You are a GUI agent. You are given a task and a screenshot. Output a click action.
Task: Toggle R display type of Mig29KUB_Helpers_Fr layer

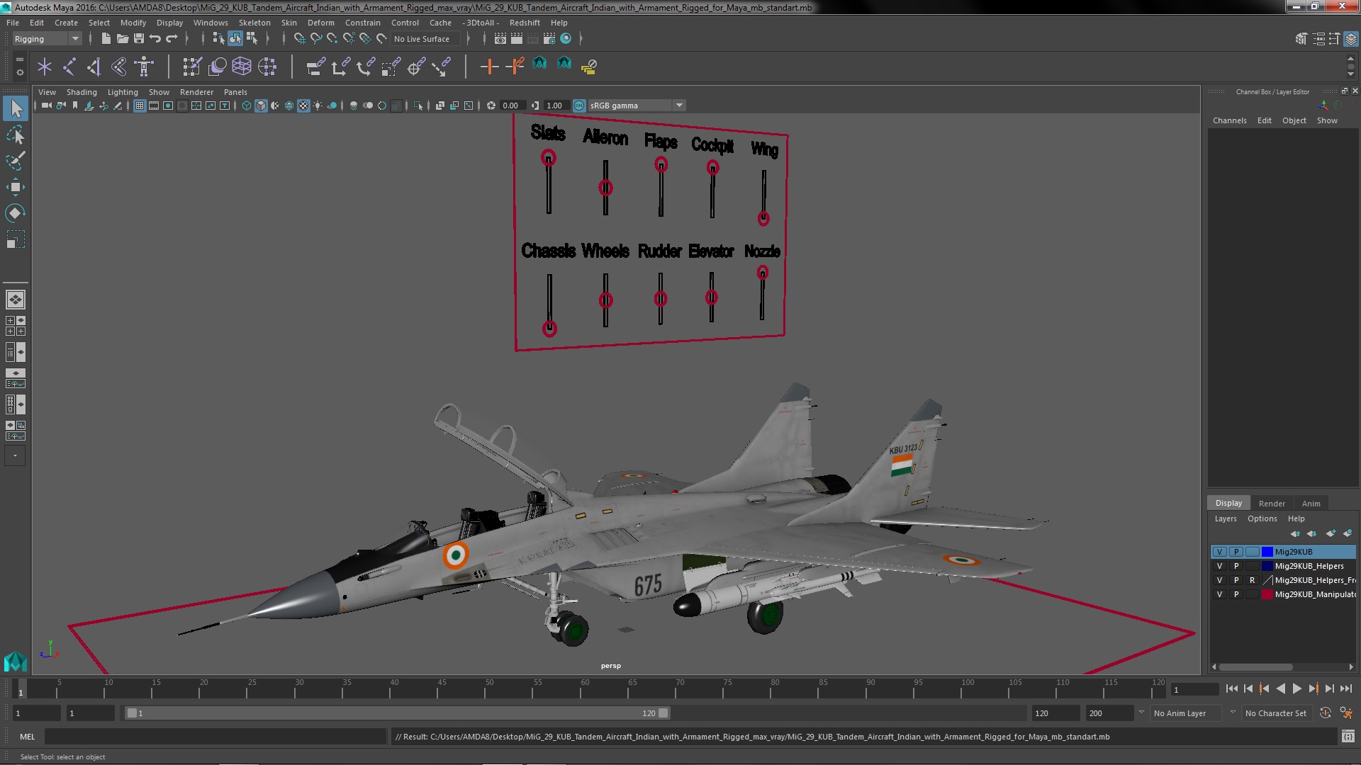pyautogui.click(x=1252, y=580)
